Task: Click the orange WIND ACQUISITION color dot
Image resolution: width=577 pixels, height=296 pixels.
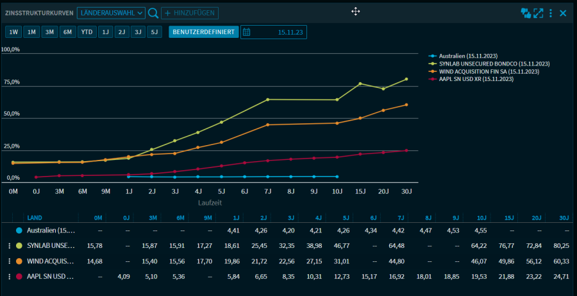Action: point(19,261)
